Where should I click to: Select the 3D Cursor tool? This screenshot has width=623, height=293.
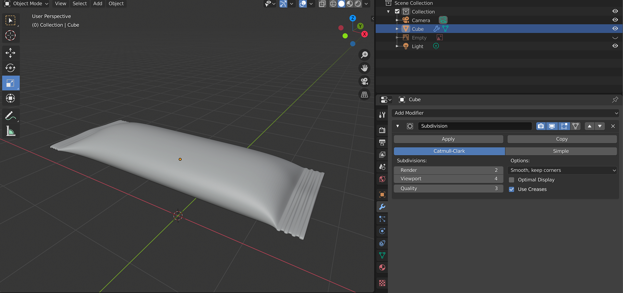coord(11,35)
